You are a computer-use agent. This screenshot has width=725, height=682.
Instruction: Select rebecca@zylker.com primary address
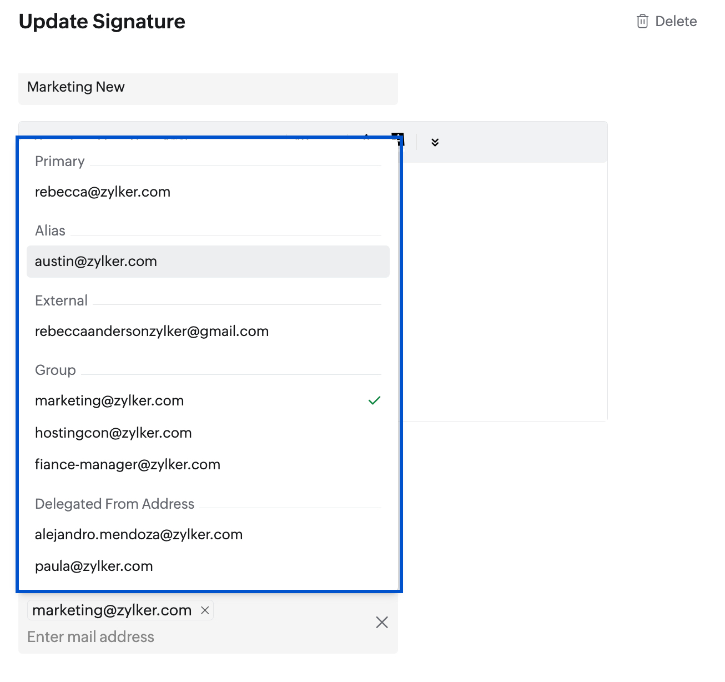tap(208, 192)
